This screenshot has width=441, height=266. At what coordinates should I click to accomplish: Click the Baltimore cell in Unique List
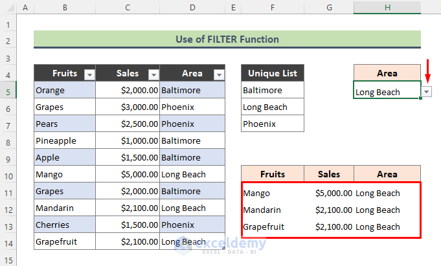click(x=272, y=91)
